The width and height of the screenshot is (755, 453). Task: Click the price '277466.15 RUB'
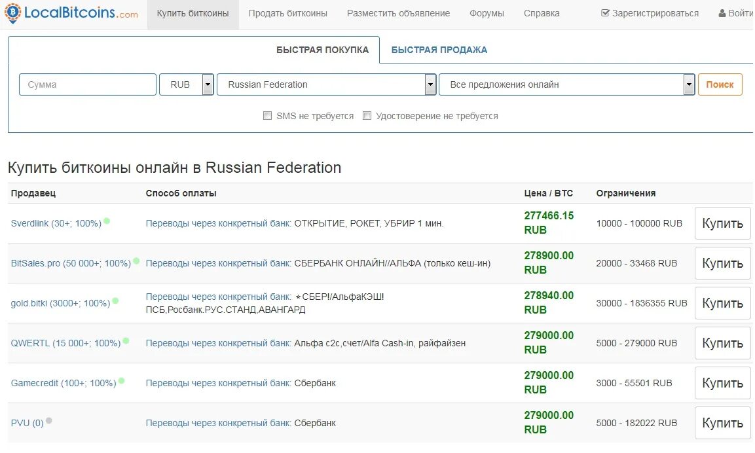(549, 223)
